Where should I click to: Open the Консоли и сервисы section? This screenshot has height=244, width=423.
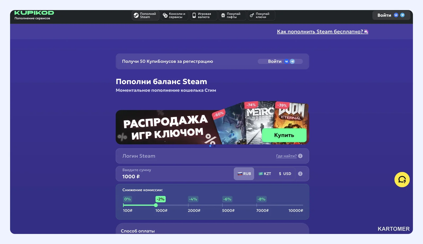coord(174,15)
